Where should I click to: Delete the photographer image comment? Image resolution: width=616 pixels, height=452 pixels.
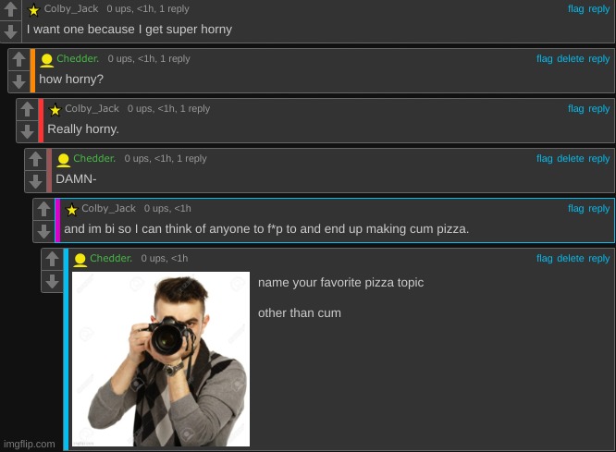coord(570,259)
